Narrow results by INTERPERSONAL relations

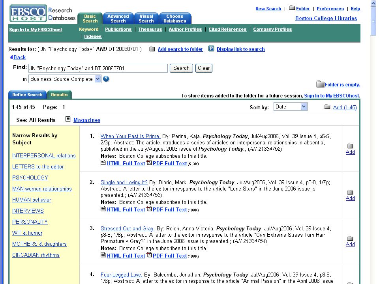(44, 155)
